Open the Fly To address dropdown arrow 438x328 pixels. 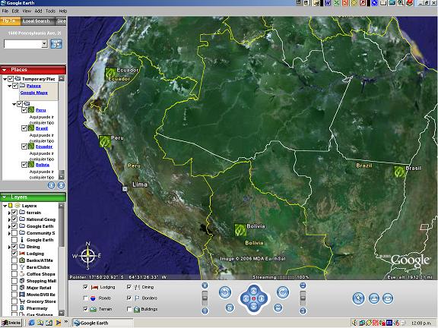44,44
